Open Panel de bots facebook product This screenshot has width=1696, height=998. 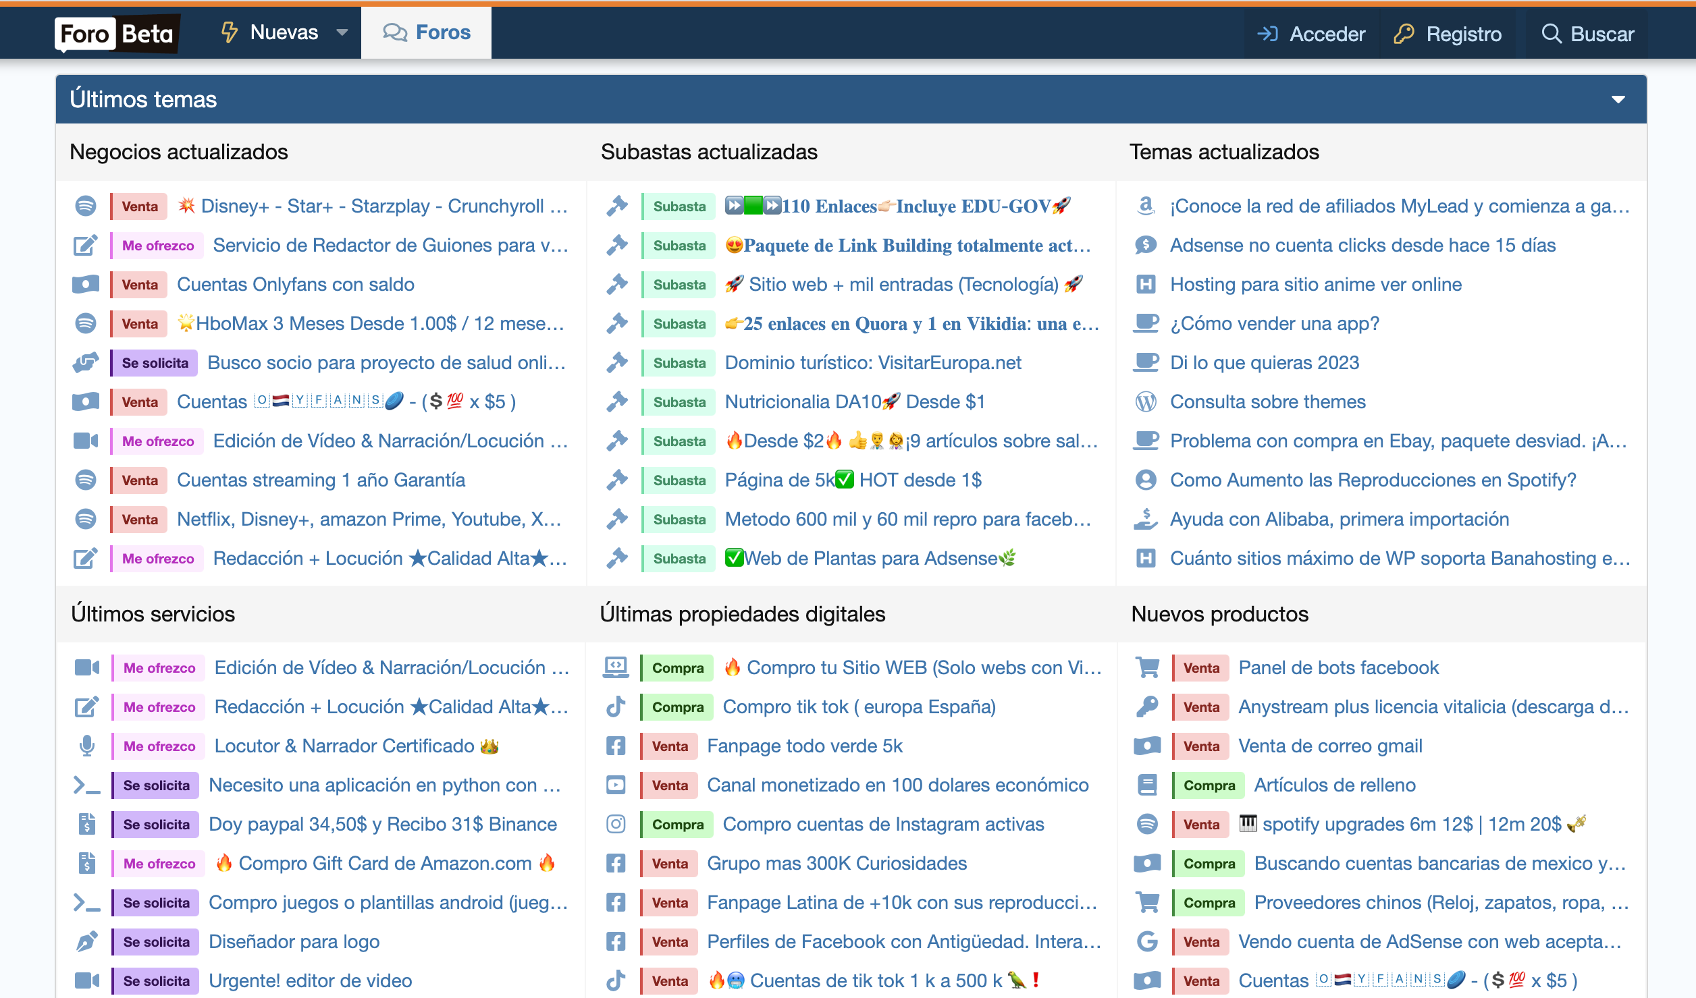tap(1338, 667)
